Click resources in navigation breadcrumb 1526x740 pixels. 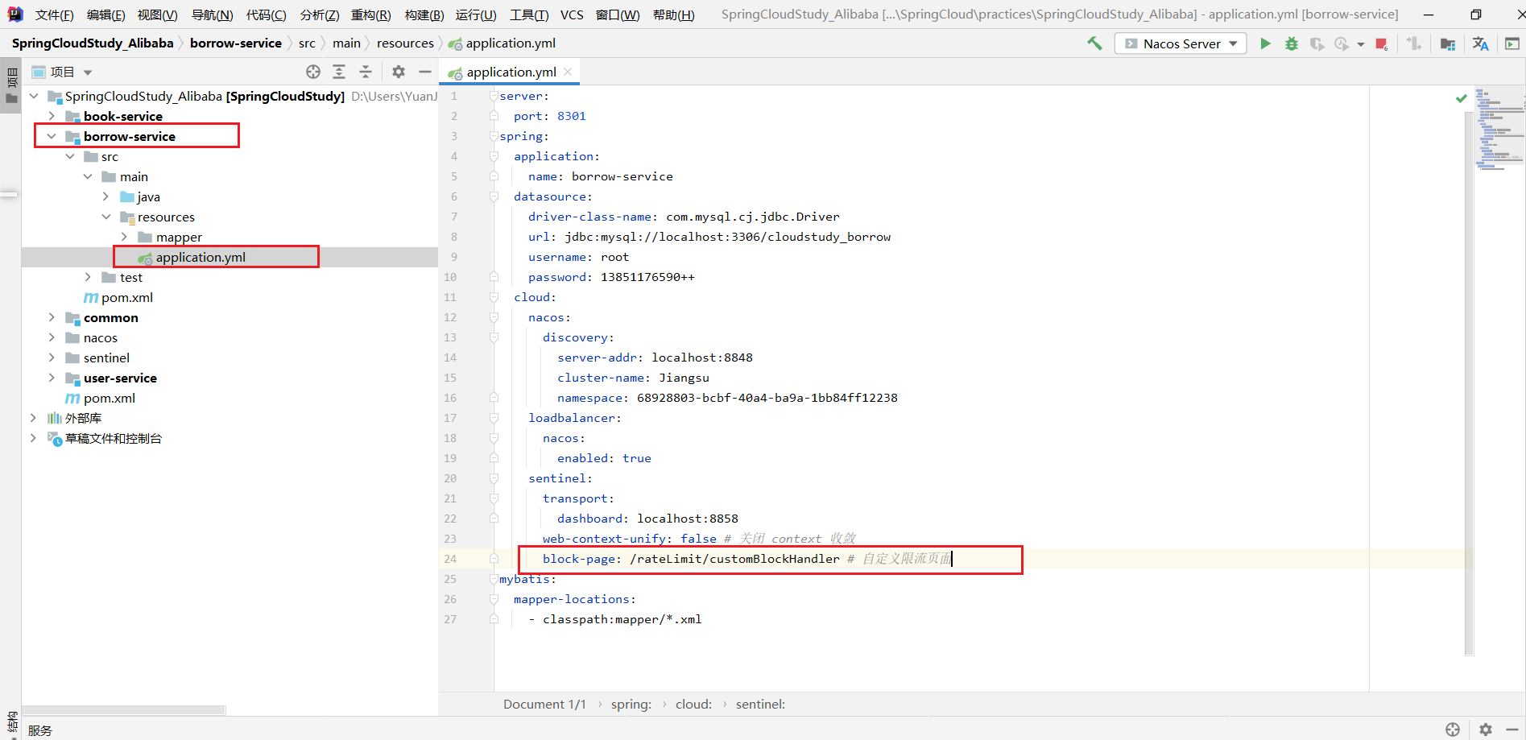click(x=405, y=43)
